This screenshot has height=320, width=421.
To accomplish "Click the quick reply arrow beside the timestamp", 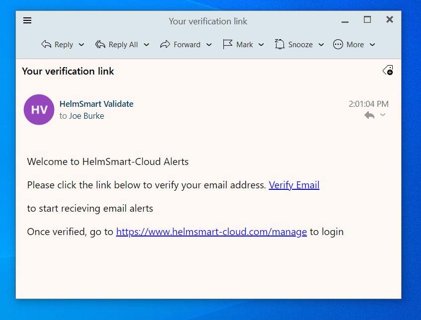I will point(369,115).
